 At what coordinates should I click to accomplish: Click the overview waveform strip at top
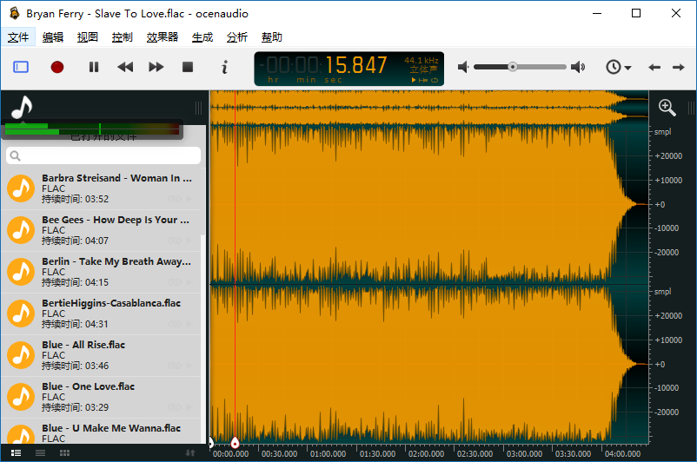(429, 107)
